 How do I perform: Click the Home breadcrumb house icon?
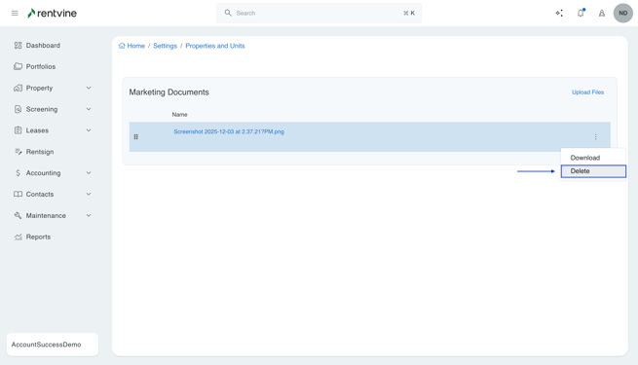[122, 46]
